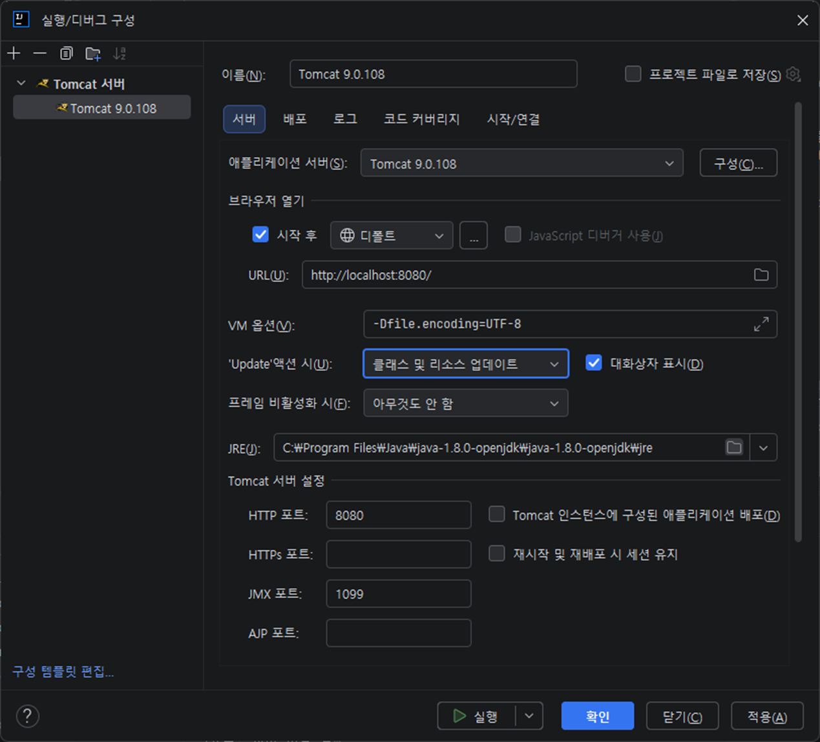Select Tomcat 9.0.108 in the tree
820x742 pixels.
[102, 108]
